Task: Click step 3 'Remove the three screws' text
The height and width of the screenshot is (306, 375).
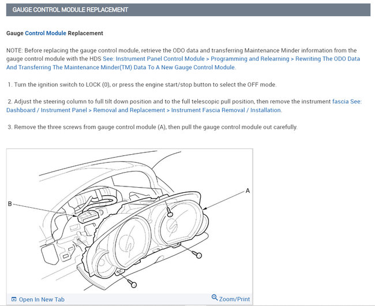Action: tap(152, 127)
